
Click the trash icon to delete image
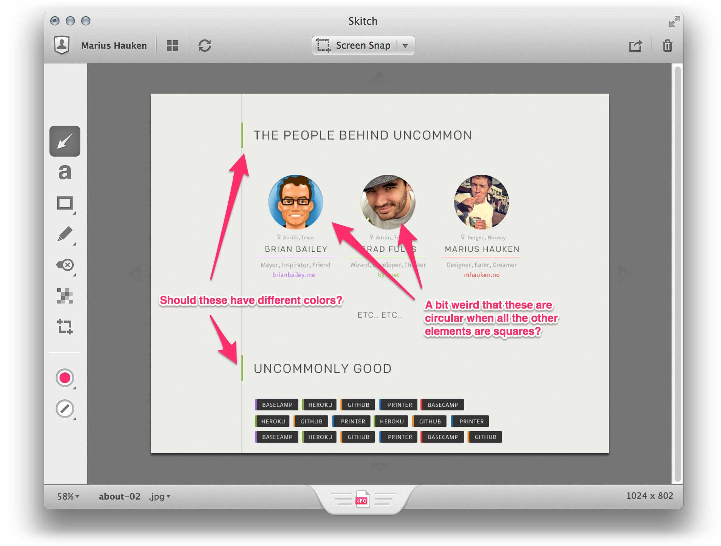point(668,45)
